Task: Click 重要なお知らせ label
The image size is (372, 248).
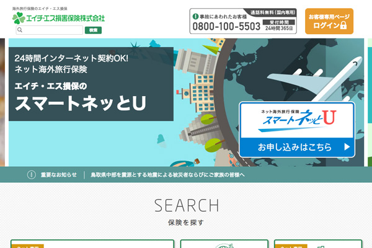Action: (59, 175)
